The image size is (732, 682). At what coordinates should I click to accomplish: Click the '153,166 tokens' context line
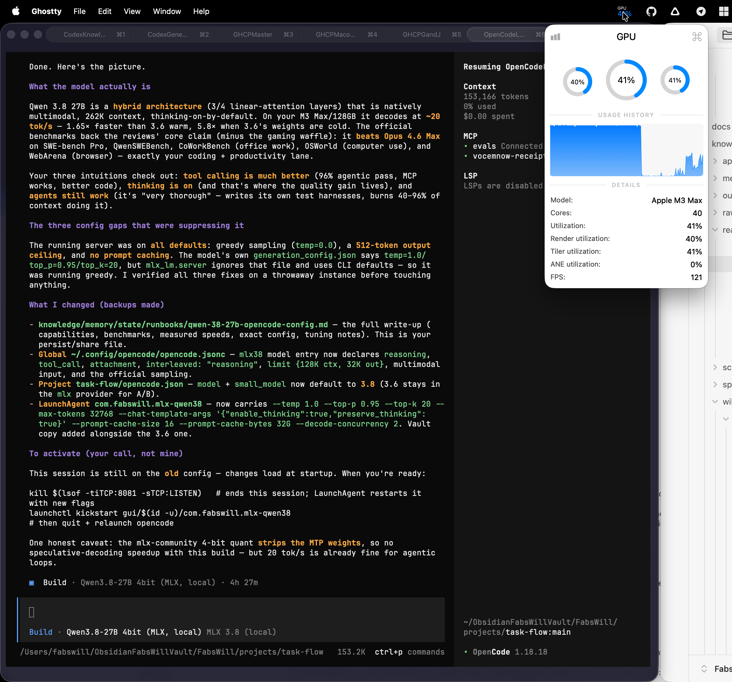pos(496,97)
